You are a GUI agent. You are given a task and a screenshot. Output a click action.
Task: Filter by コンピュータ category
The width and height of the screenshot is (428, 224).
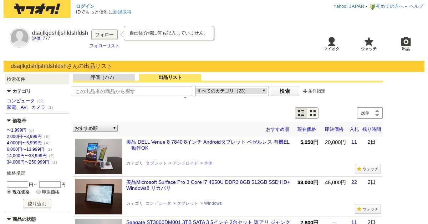(21, 101)
